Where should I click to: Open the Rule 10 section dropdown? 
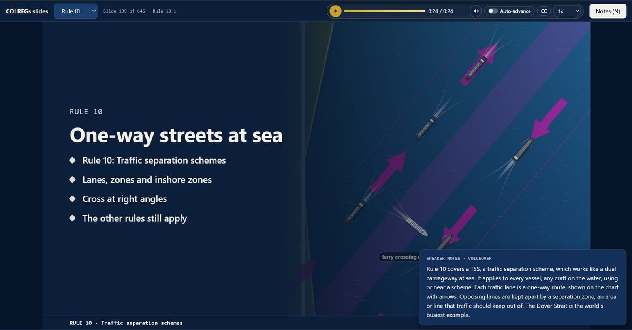pos(75,11)
